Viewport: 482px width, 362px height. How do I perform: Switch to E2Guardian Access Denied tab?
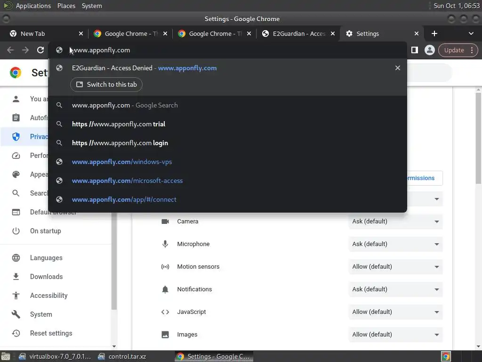[x=298, y=33]
